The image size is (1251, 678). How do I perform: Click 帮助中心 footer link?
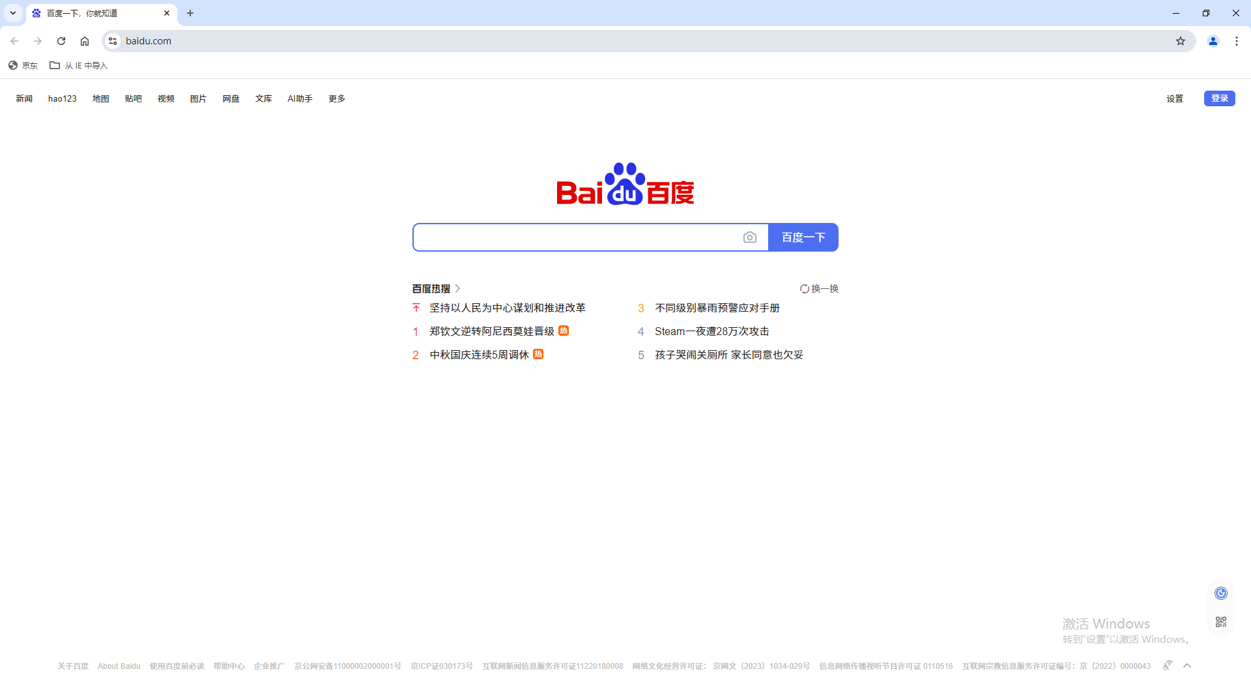[x=229, y=666]
